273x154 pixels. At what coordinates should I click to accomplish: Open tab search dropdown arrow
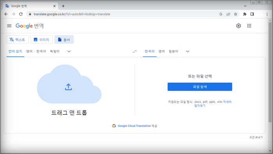point(245,6)
